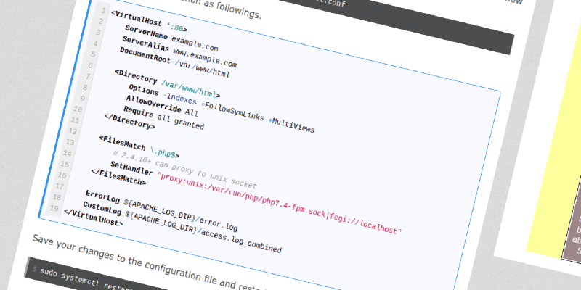Click the CustomLog directive keyword
The height and width of the screenshot is (290, 581).
(102, 209)
